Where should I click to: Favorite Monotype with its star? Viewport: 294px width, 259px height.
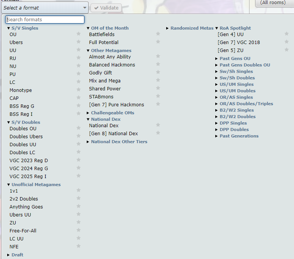pos(79,89)
